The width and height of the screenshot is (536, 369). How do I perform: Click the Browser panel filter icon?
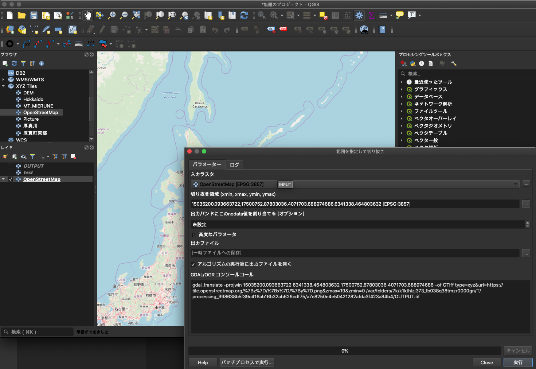23,63
